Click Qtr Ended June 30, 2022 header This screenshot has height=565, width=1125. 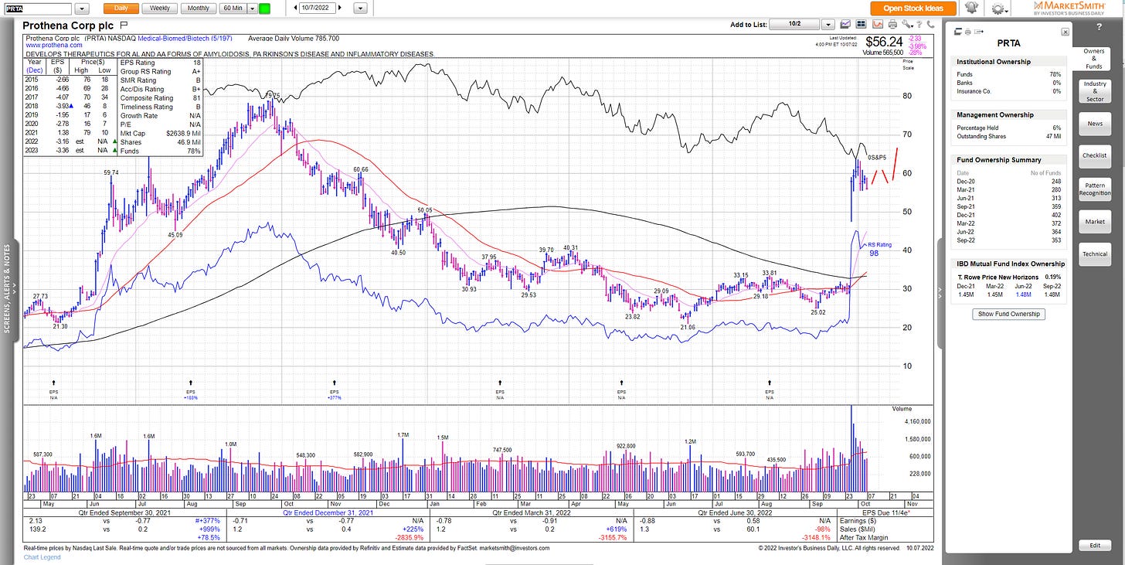(x=735, y=512)
